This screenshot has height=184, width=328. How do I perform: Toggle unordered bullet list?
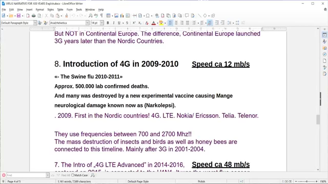point(194,23)
